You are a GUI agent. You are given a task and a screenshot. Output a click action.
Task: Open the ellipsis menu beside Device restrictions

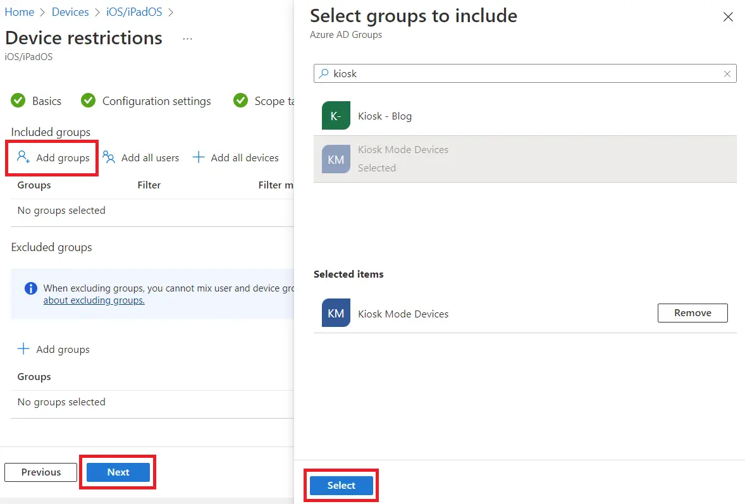pos(187,39)
